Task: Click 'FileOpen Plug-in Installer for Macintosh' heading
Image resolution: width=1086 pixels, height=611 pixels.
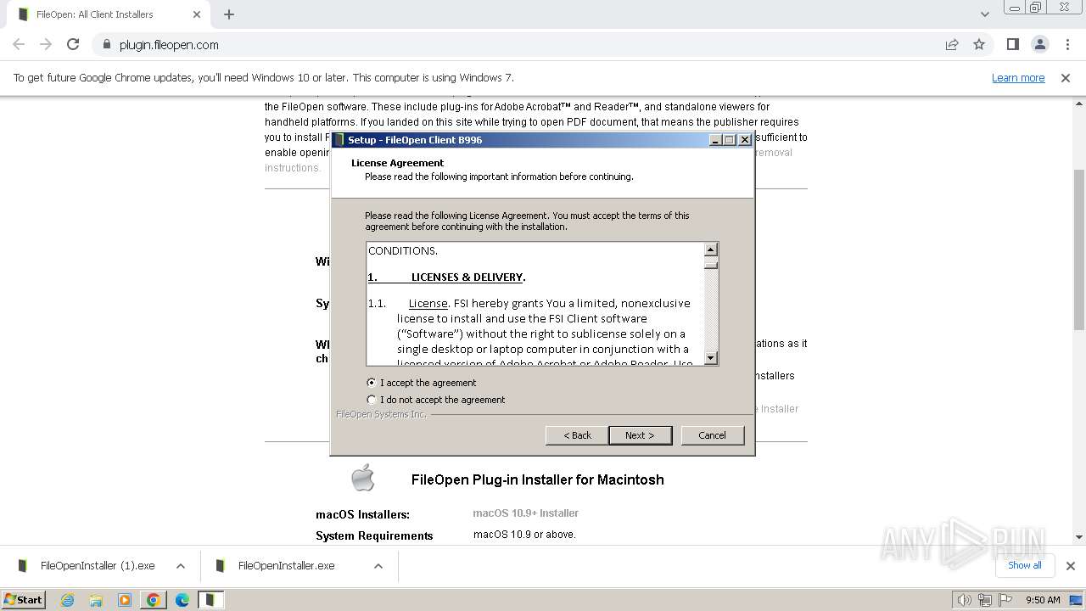Action: (x=538, y=479)
